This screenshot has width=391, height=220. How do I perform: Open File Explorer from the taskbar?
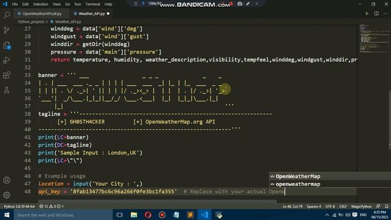pyautogui.click(x=134, y=215)
